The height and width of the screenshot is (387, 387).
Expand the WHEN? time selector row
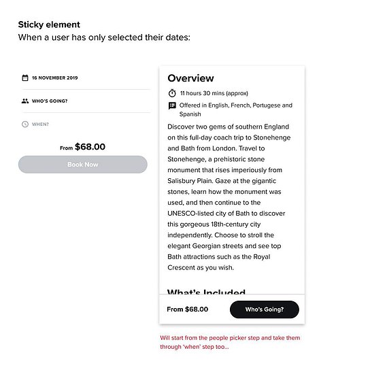pyautogui.click(x=86, y=124)
